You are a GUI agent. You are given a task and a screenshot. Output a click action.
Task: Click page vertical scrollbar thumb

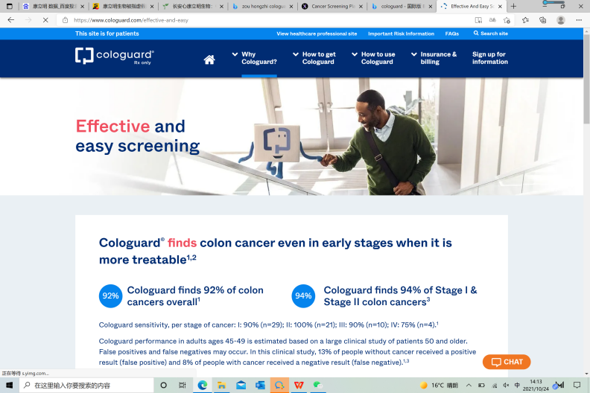pyautogui.click(x=586, y=80)
